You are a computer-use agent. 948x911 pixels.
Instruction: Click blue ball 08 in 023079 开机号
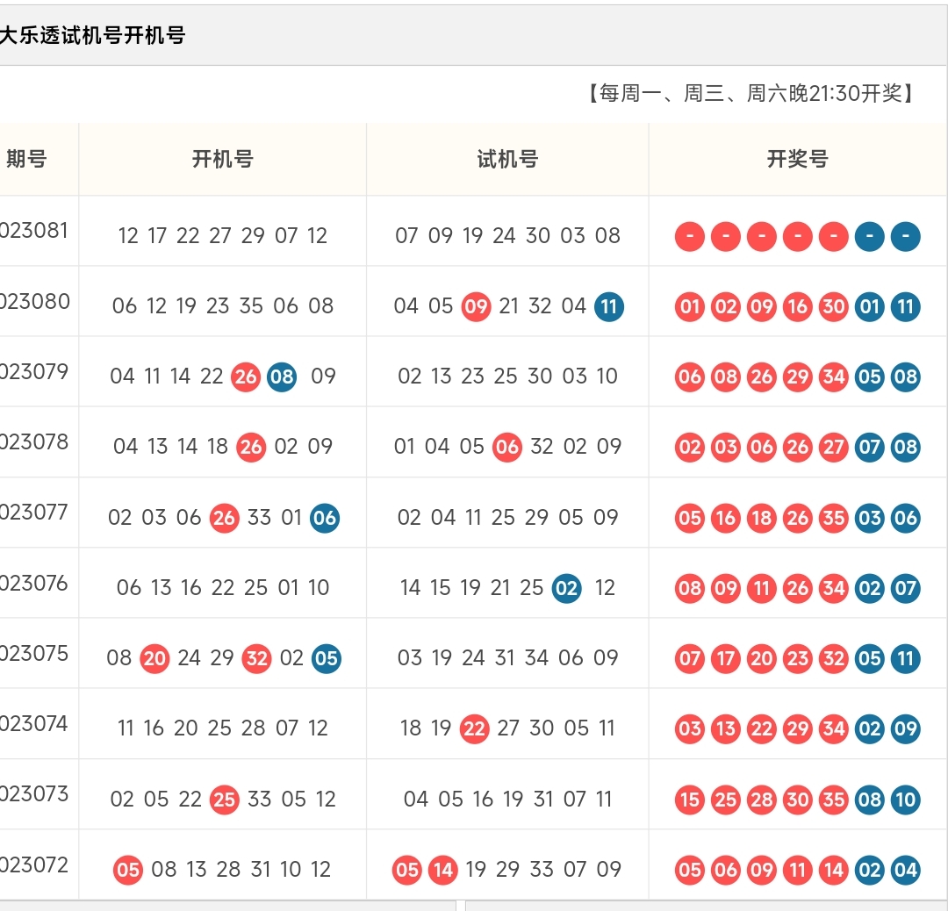tap(282, 377)
